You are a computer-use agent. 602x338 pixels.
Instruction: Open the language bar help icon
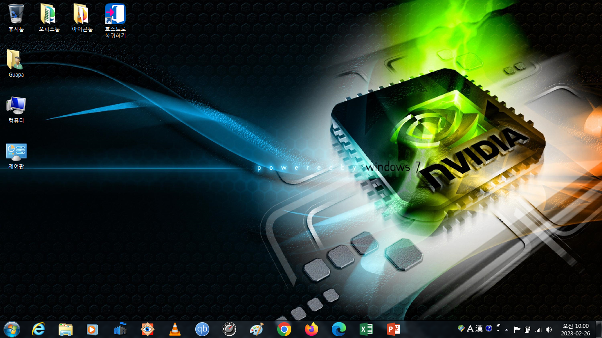[x=489, y=329]
